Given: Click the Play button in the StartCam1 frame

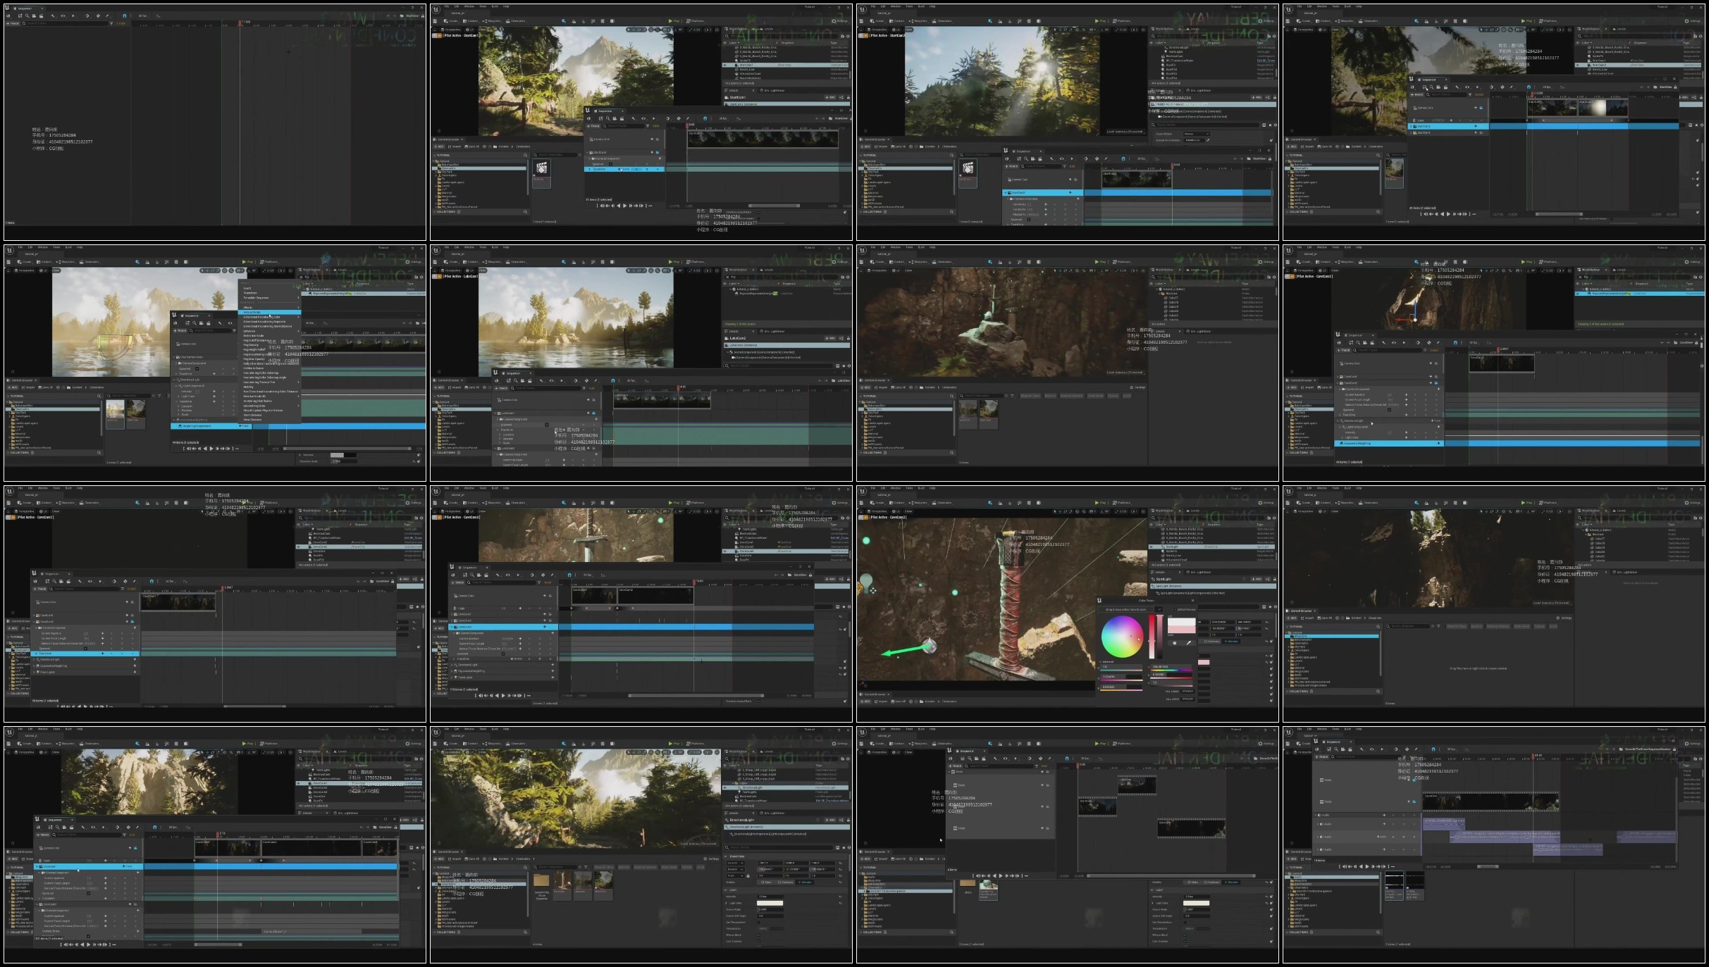Looking at the screenshot, I should (x=674, y=21).
